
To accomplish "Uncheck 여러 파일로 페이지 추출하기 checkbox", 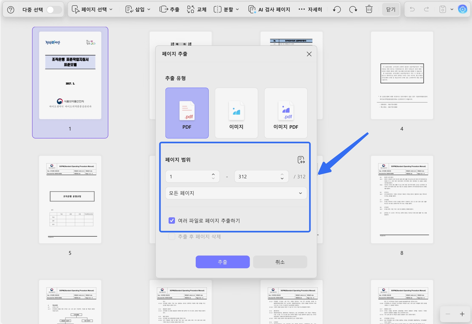I will [172, 221].
